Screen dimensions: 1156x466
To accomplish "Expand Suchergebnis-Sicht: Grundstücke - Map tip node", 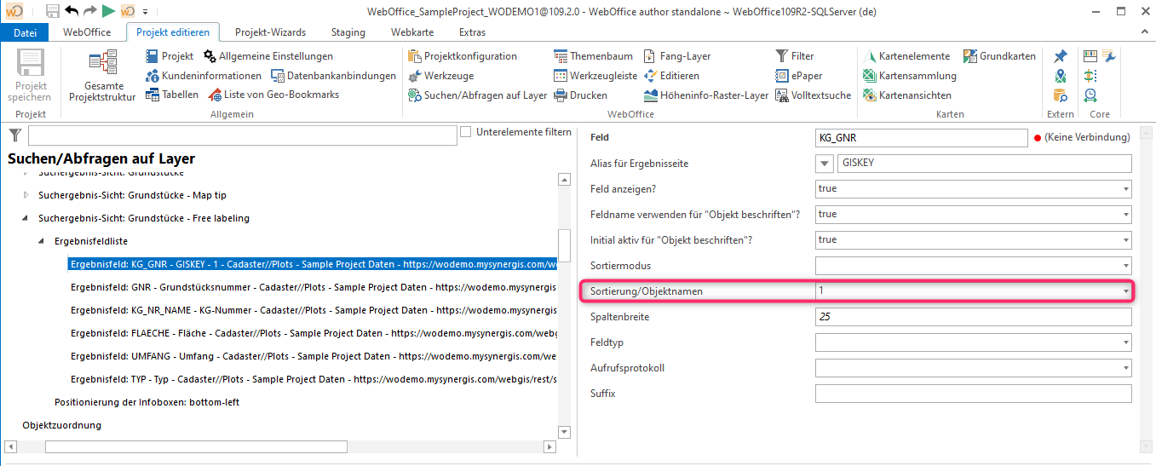I will pos(26,195).
